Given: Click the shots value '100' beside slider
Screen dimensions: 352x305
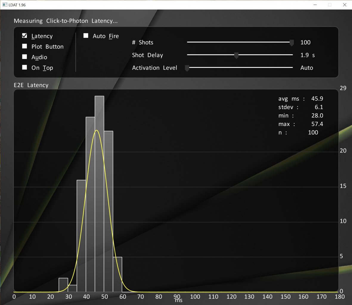Looking at the screenshot, I should (x=305, y=42).
